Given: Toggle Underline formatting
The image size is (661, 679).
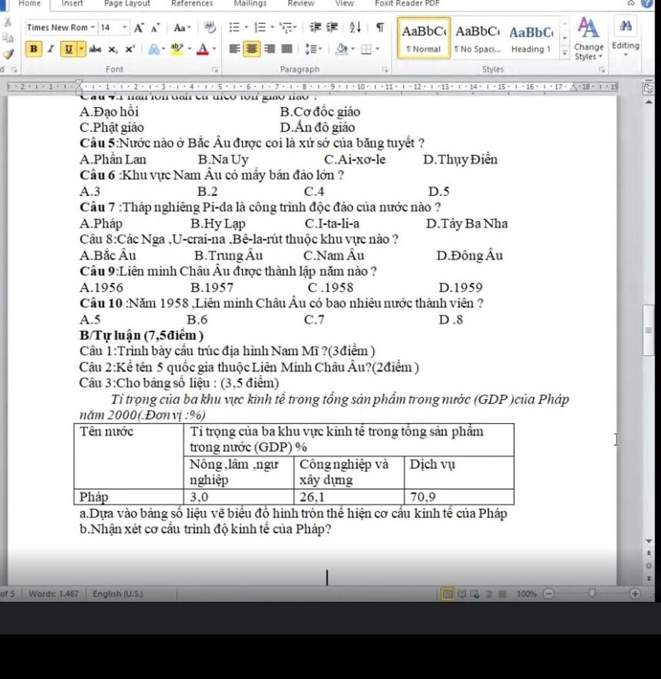Looking at the screenshot, I should [68, 49].
